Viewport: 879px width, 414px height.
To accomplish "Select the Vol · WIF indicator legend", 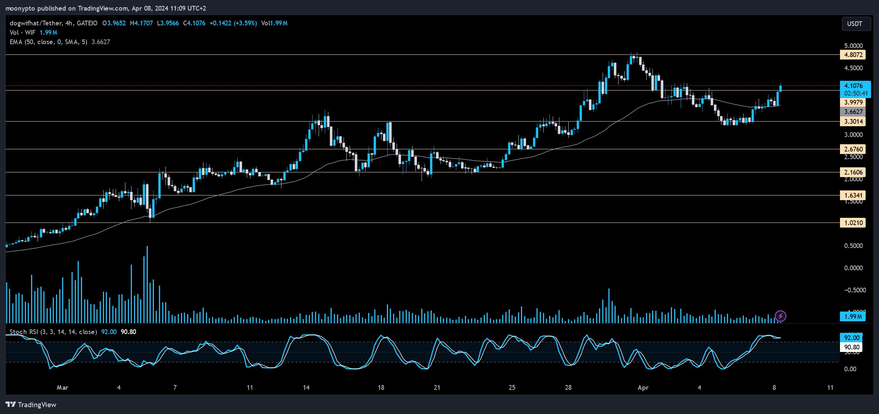I will pyautogui.click(x=33, y=32).
